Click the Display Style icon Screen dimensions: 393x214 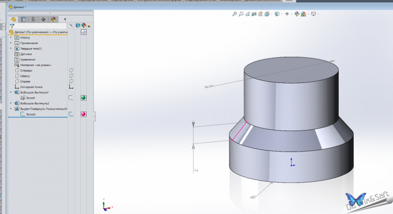click(x=277, y=14)
